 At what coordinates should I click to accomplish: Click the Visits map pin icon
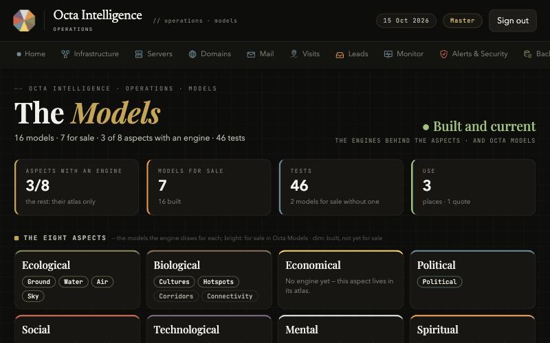tap(294, 54)
